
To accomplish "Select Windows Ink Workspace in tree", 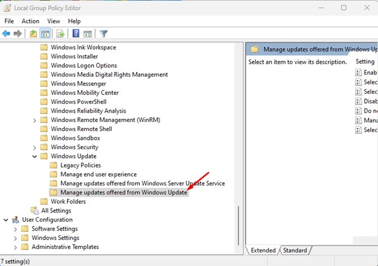I will [83, 47].
